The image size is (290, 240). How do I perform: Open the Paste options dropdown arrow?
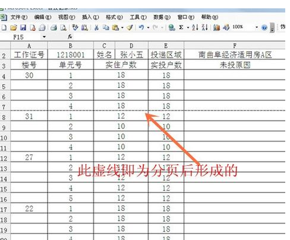pyautogui.click(x=122, y=27)
